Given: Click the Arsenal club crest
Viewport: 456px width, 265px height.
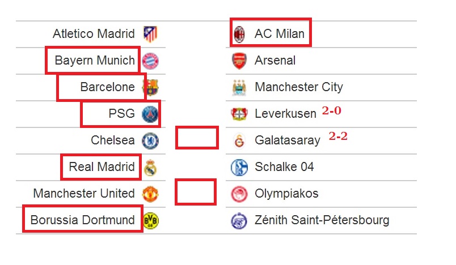Looking at the screenshot, I should pos(239,61).
